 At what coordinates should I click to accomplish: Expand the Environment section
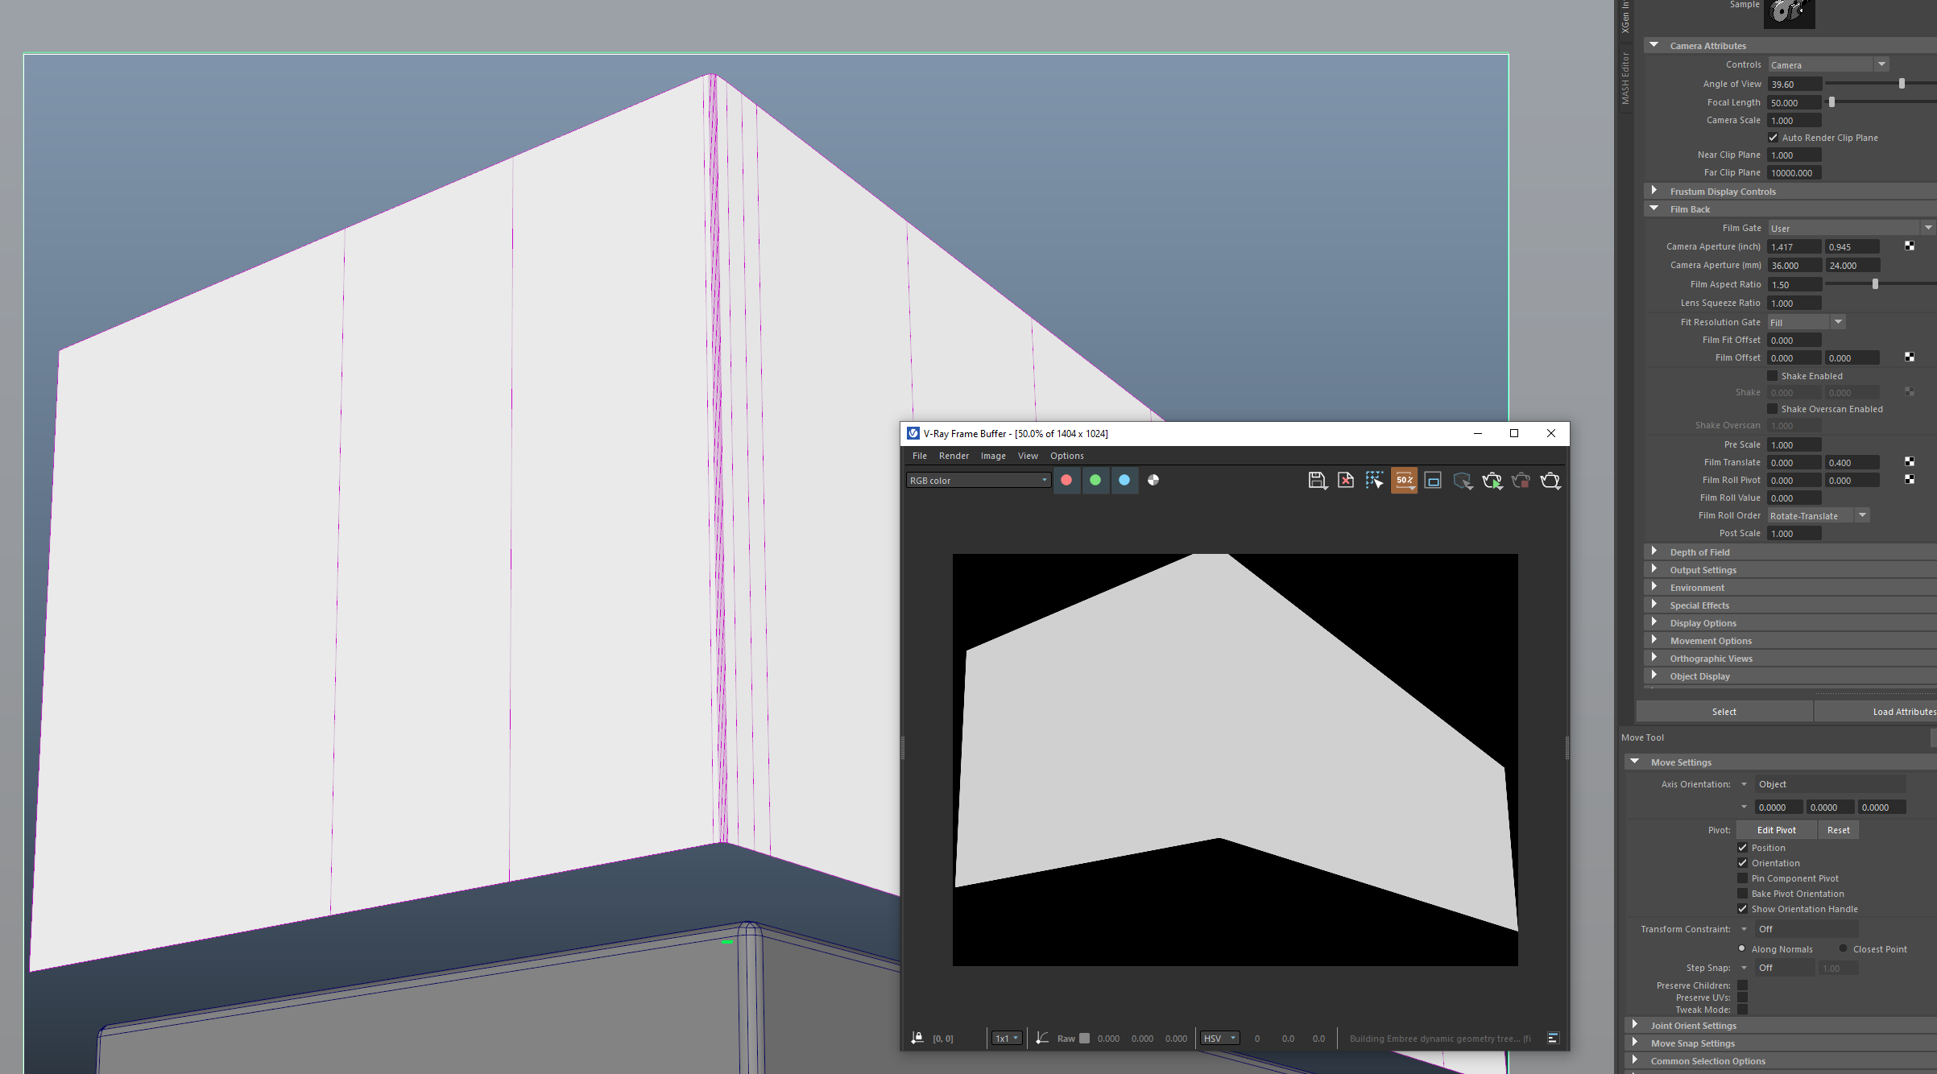1653,587
